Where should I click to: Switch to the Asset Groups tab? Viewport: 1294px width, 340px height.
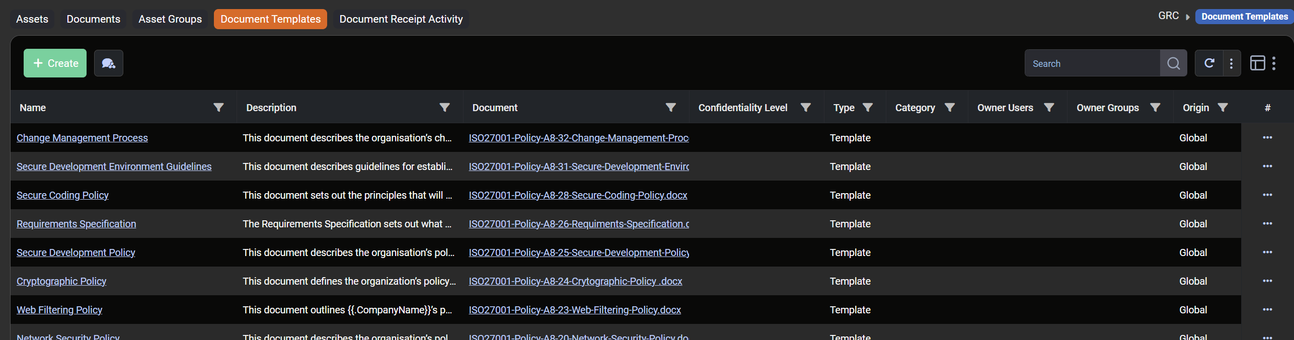[x=170, y=19]
